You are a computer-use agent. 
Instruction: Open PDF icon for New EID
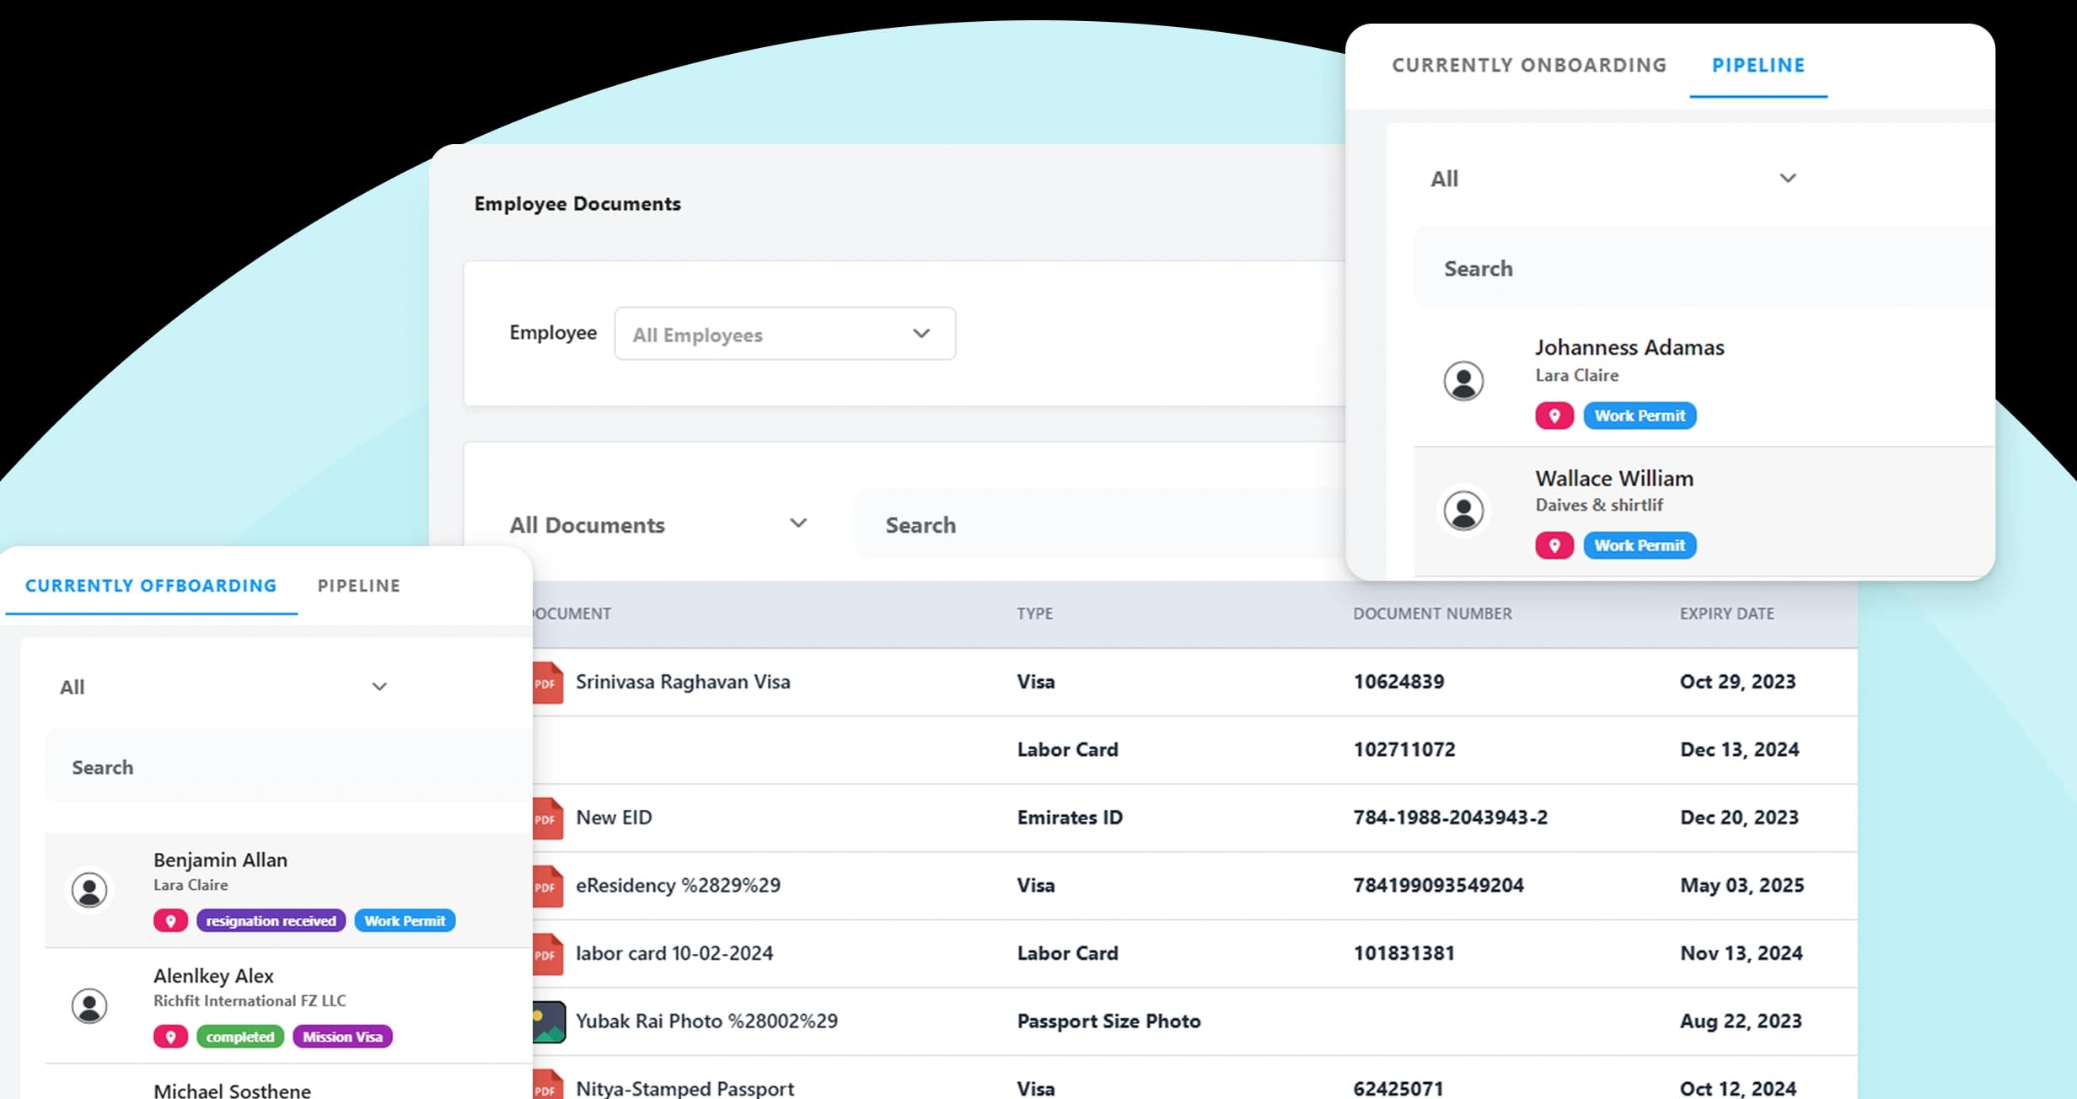pyautogui.click(x=548, y=818)
